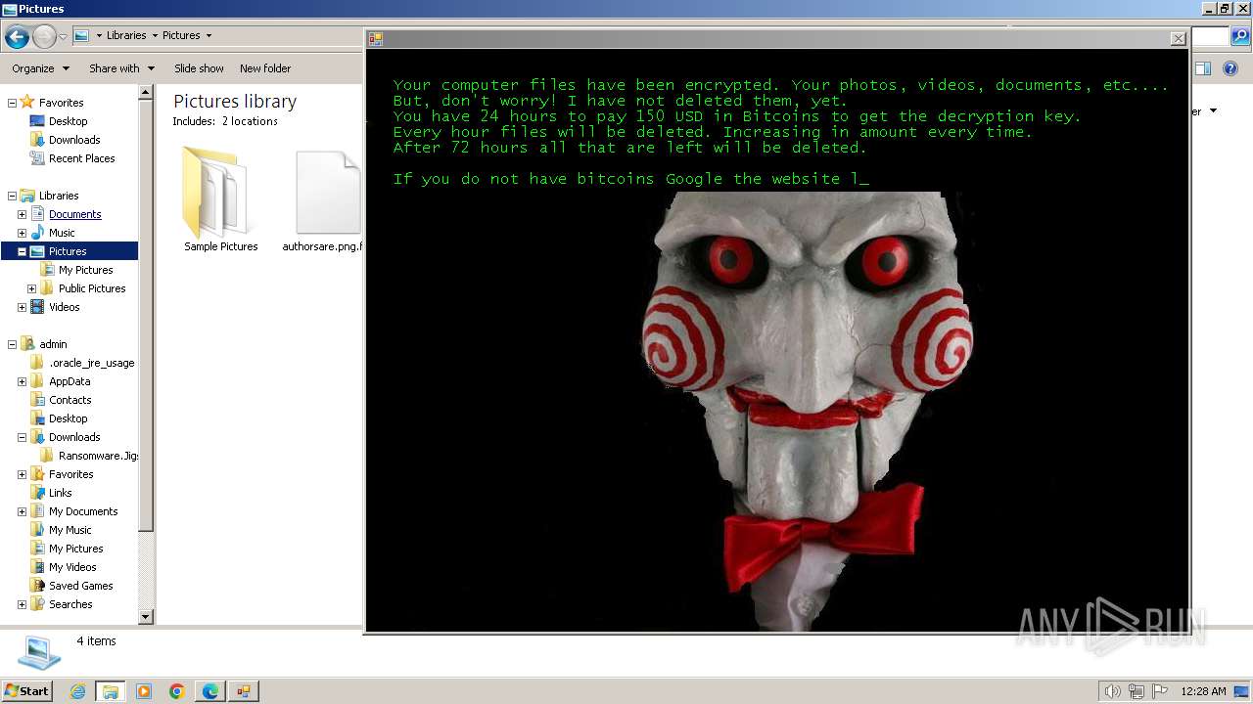Viewport: 1253px width, 704px height.
Task: Click the '2 locations' link
Action: [x=249, y=121]
